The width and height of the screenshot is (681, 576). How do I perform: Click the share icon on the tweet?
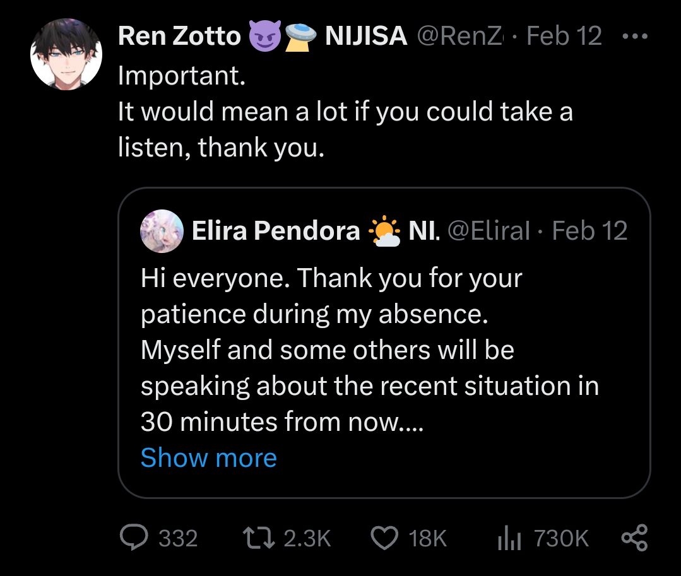point(634,538)
